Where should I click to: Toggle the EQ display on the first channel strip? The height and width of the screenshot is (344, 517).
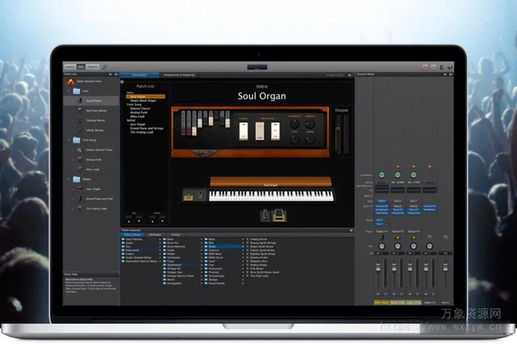[x=382, y=189]
